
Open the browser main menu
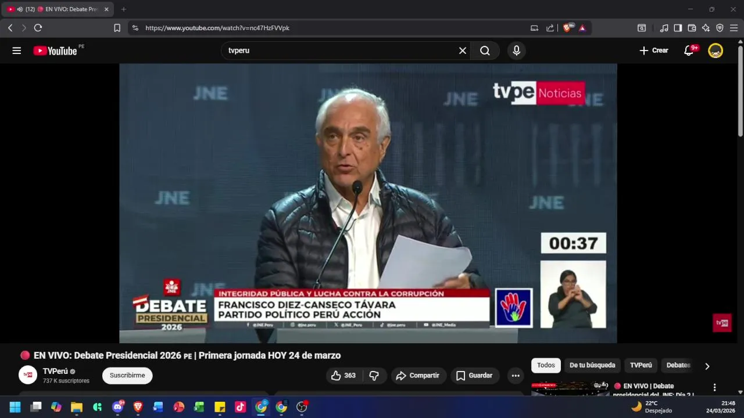[734, 28]
